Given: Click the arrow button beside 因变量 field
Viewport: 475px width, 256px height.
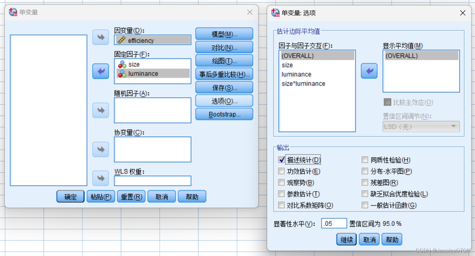Looking at the screenshot, I should click(x=101, y=37).
